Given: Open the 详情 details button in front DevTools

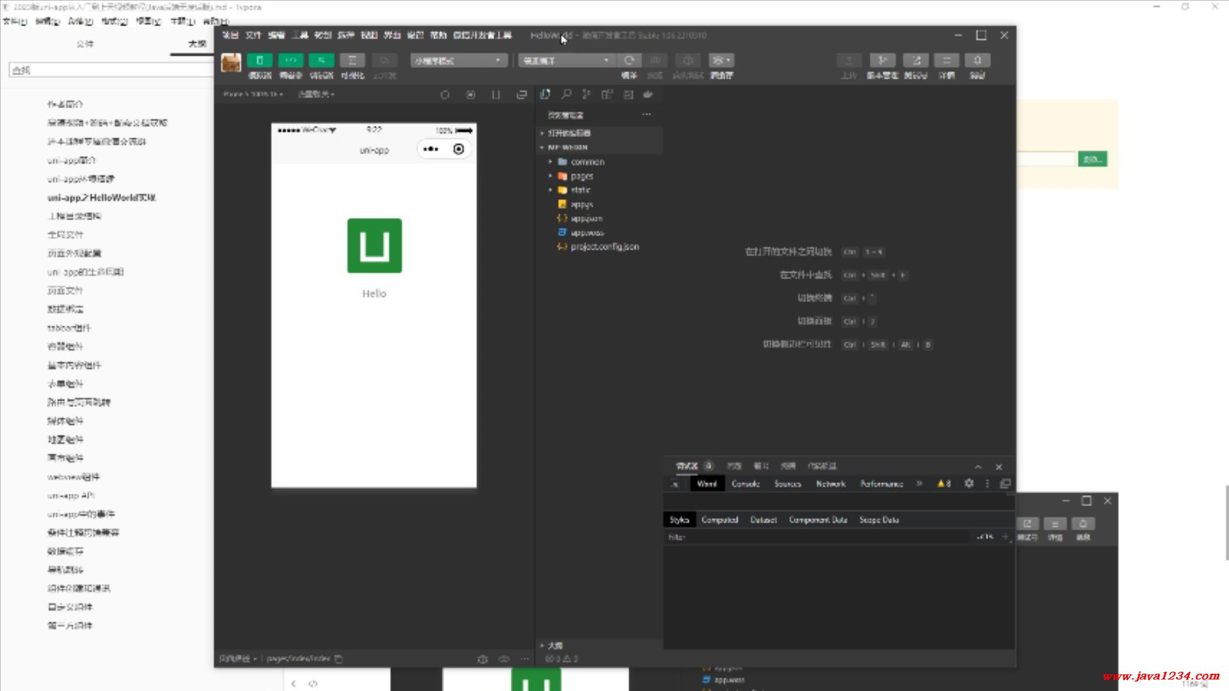Looking at the screenshot, I should pyautogui.click(x=946, y=60).
